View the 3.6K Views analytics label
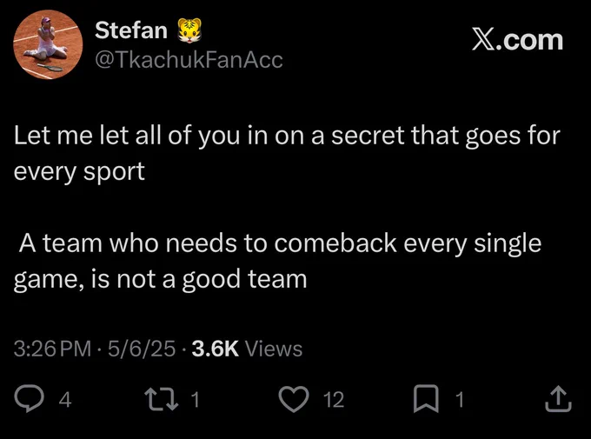The height and width of the screenshot is (439, 591). pyautogui.click(x=247, y=349)
